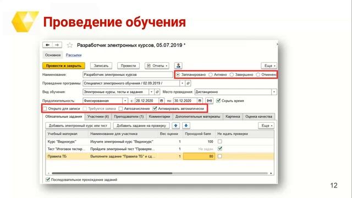Open Преподаватели (1) tab
Image resolution: width=352 pixels, height=198 pixels.
point(129,117)
